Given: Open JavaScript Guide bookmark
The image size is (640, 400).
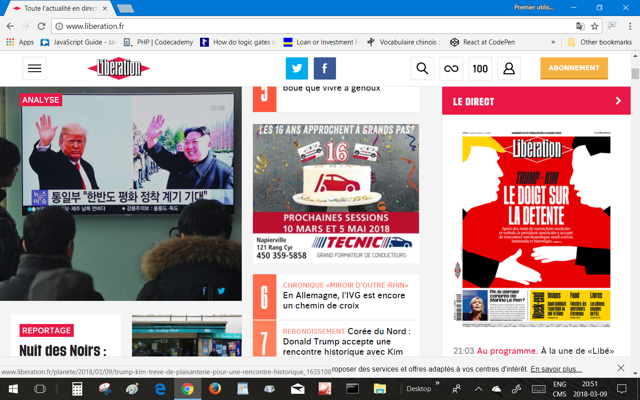Looking at the screenshot, I should (78, 42).
